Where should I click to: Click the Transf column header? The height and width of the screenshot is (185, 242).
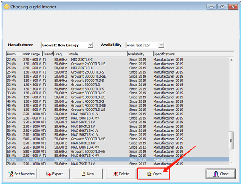(48, 54)
